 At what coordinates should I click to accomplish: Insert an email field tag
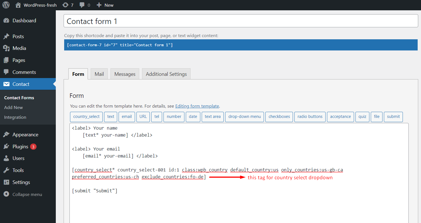(127, 117)
